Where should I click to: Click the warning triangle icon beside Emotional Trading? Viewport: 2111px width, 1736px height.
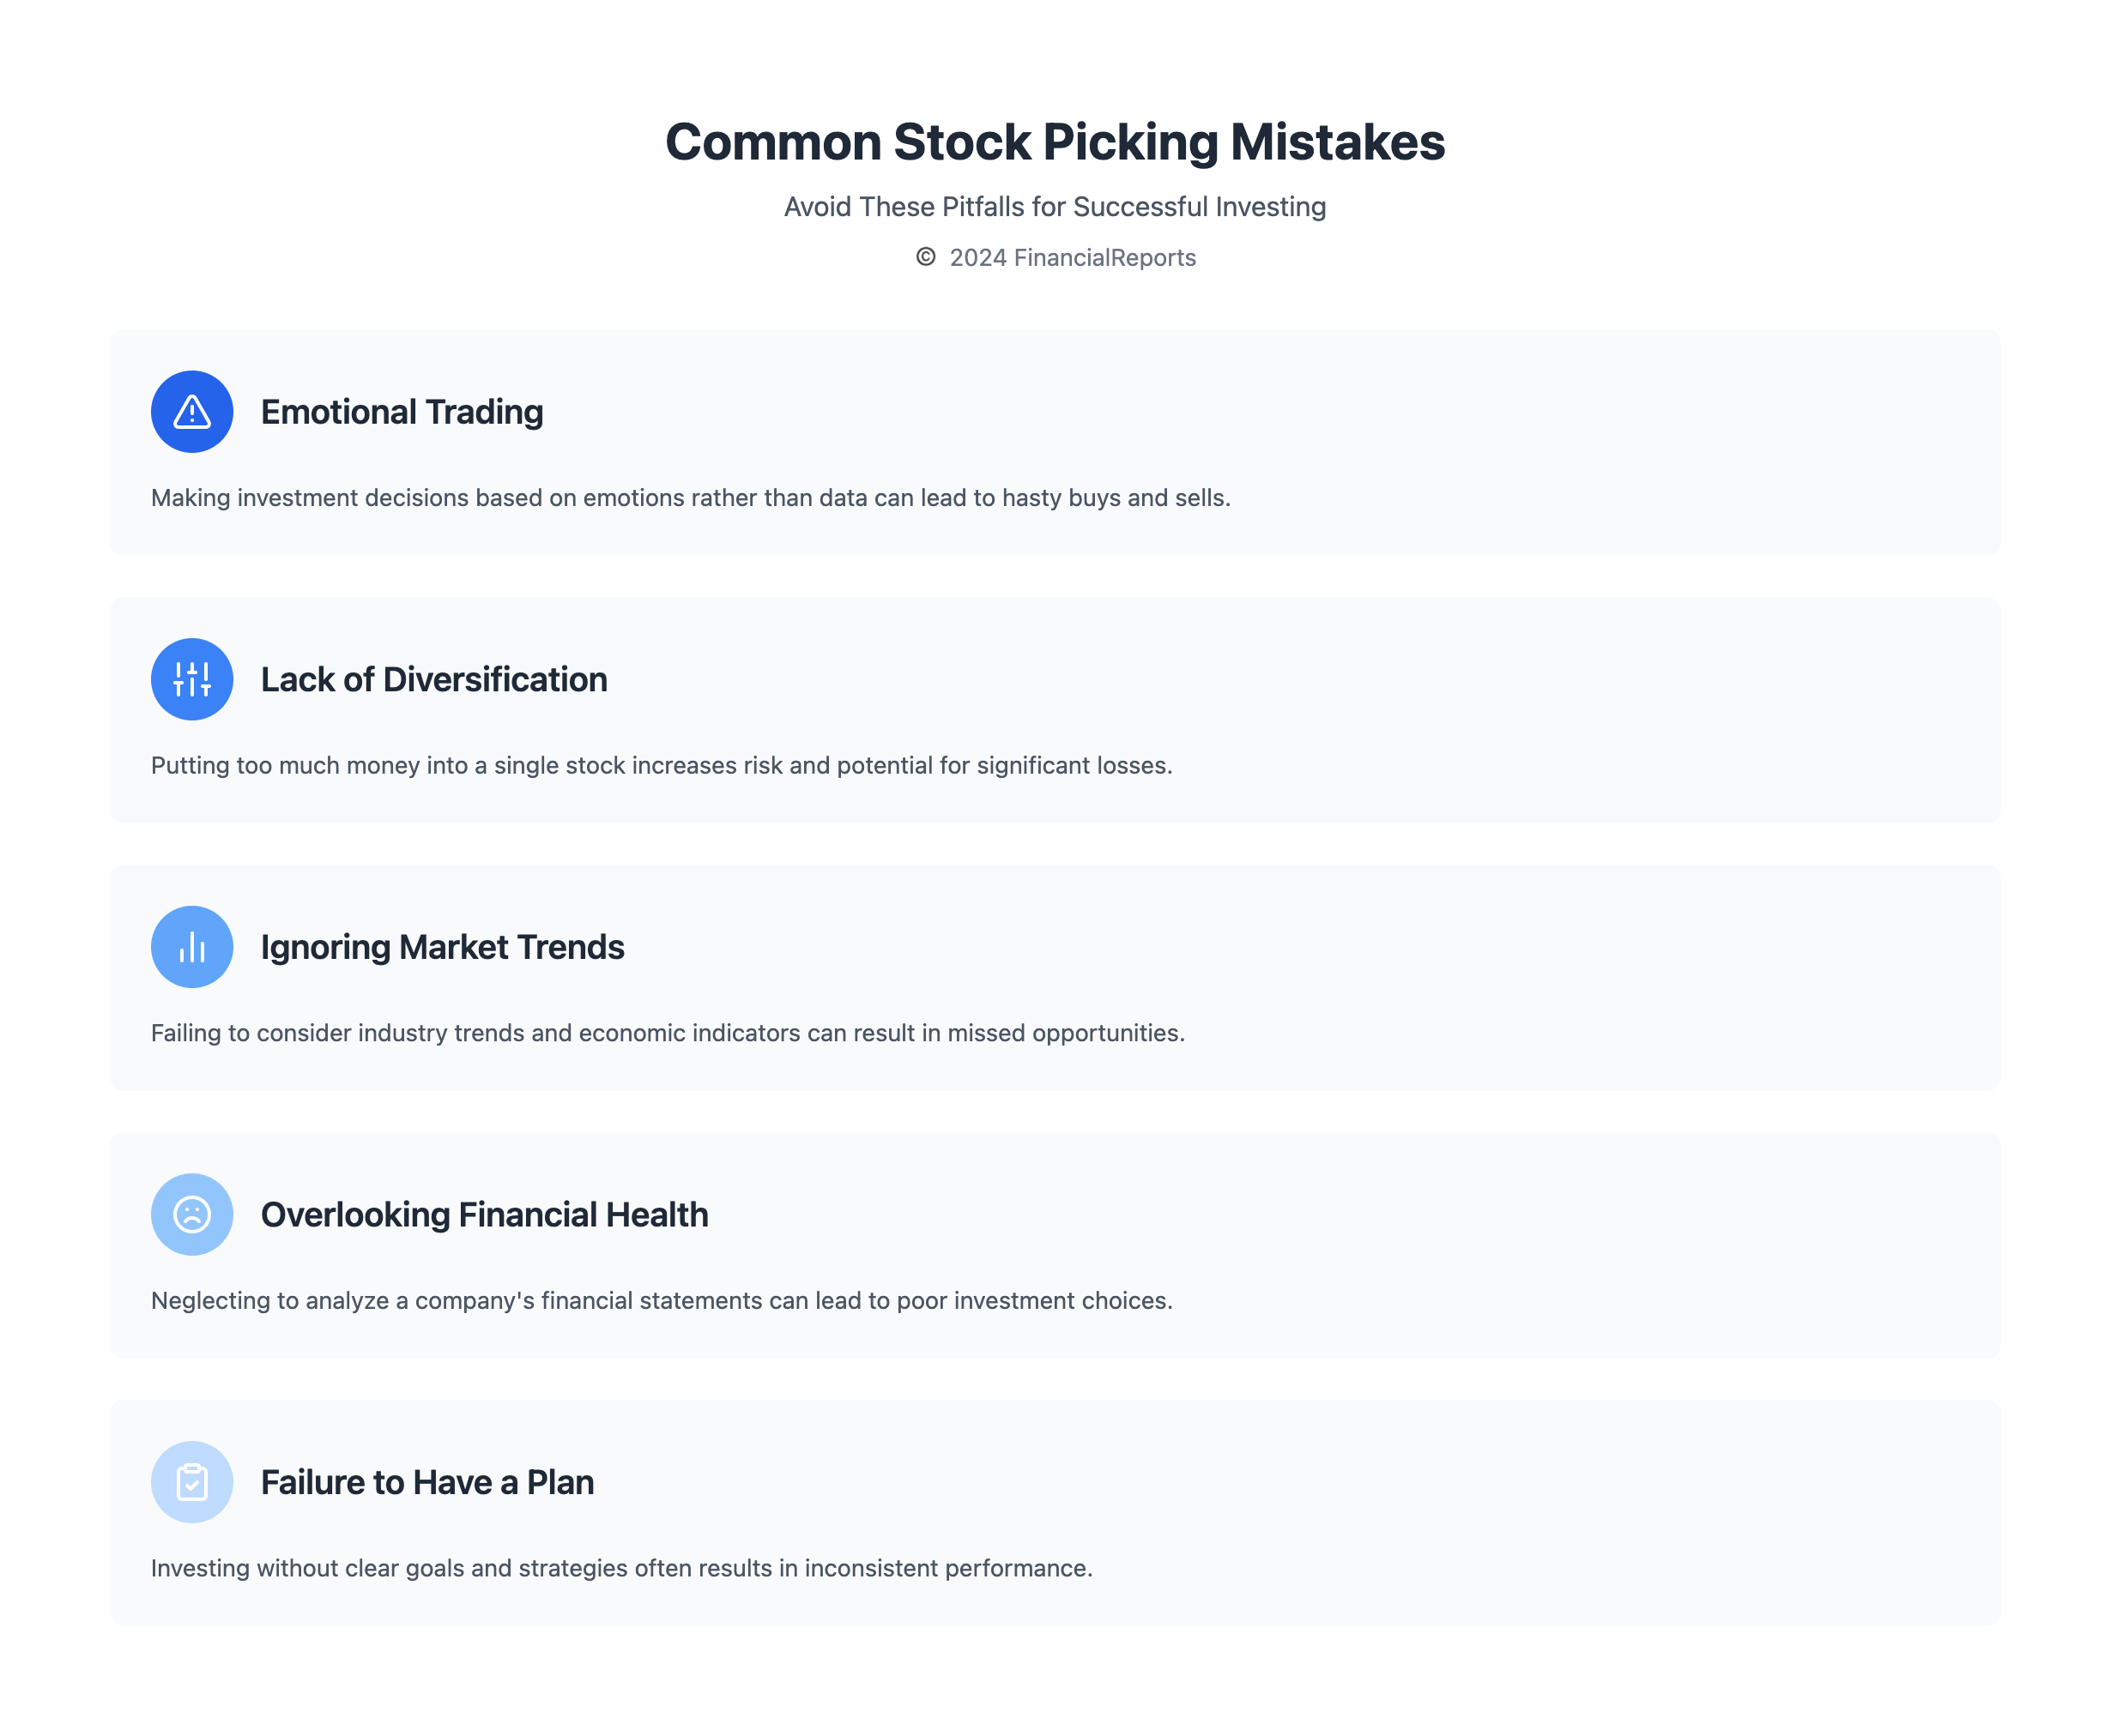[x=192, y=412]
